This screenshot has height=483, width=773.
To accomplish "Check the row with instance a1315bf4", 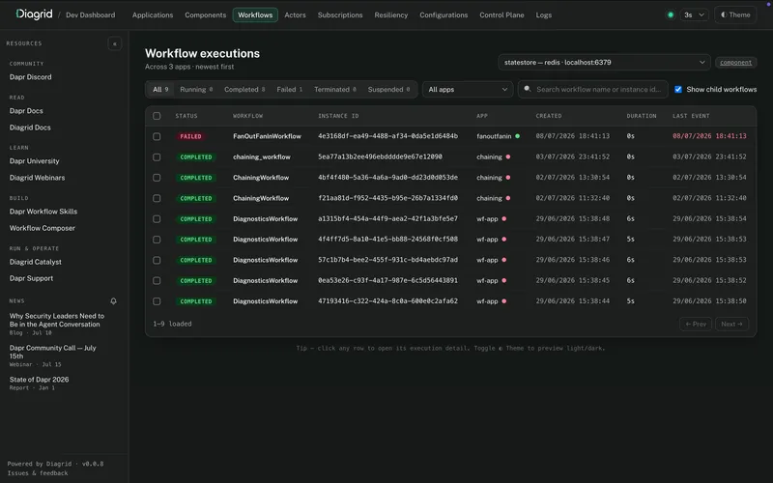I will (x=157, y=219).
